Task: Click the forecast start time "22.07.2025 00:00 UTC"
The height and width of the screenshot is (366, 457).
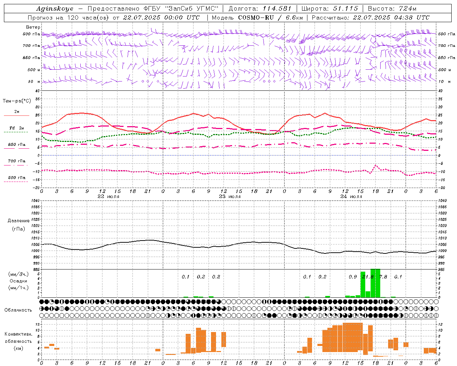Action: [161, 18]
